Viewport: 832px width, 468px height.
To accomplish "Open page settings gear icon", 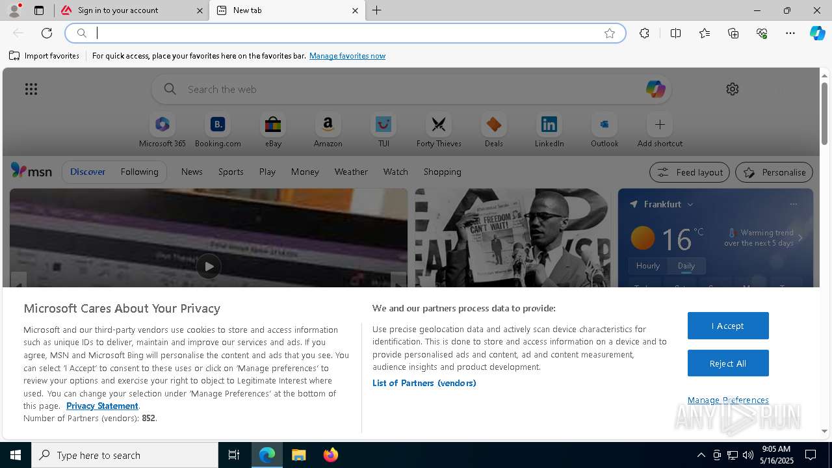I will tap(733, 89).
